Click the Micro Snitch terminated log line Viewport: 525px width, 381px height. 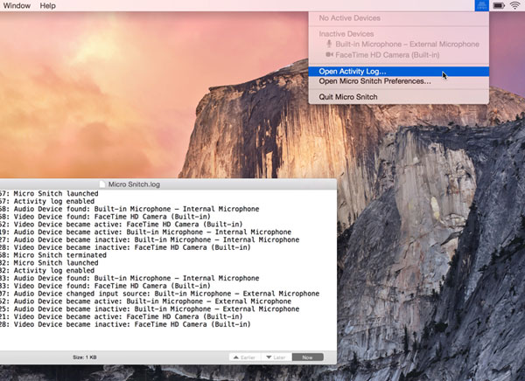point(53,255)
